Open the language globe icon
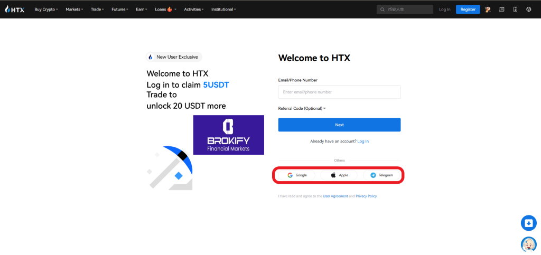 pos(528,10)
